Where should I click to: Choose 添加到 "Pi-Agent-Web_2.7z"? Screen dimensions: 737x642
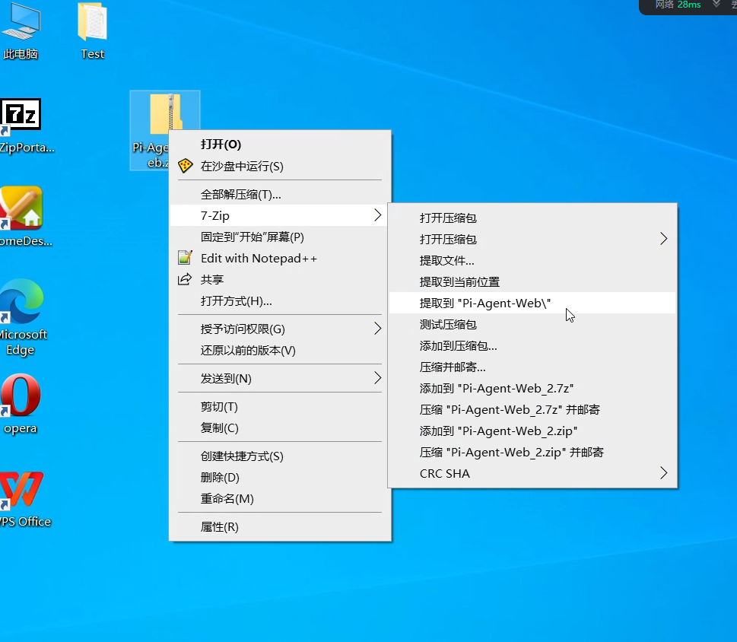pos(532,388)
